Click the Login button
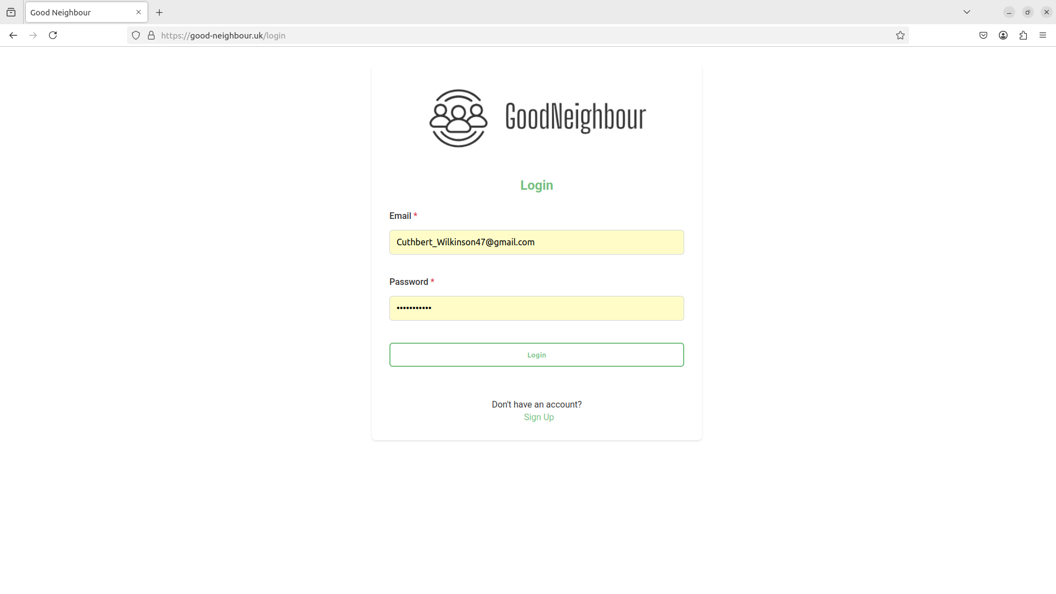The image size is (1056, 594). point(537,355)
